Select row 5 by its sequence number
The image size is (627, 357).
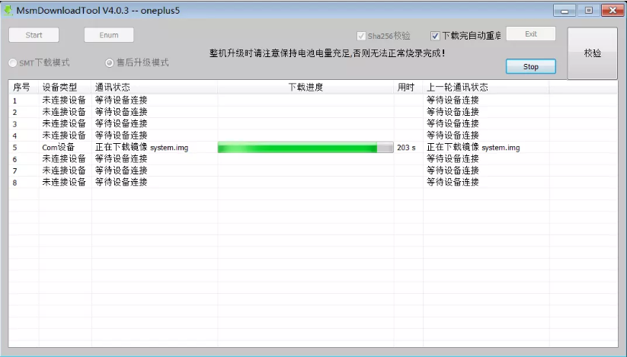tap(14, 148)
